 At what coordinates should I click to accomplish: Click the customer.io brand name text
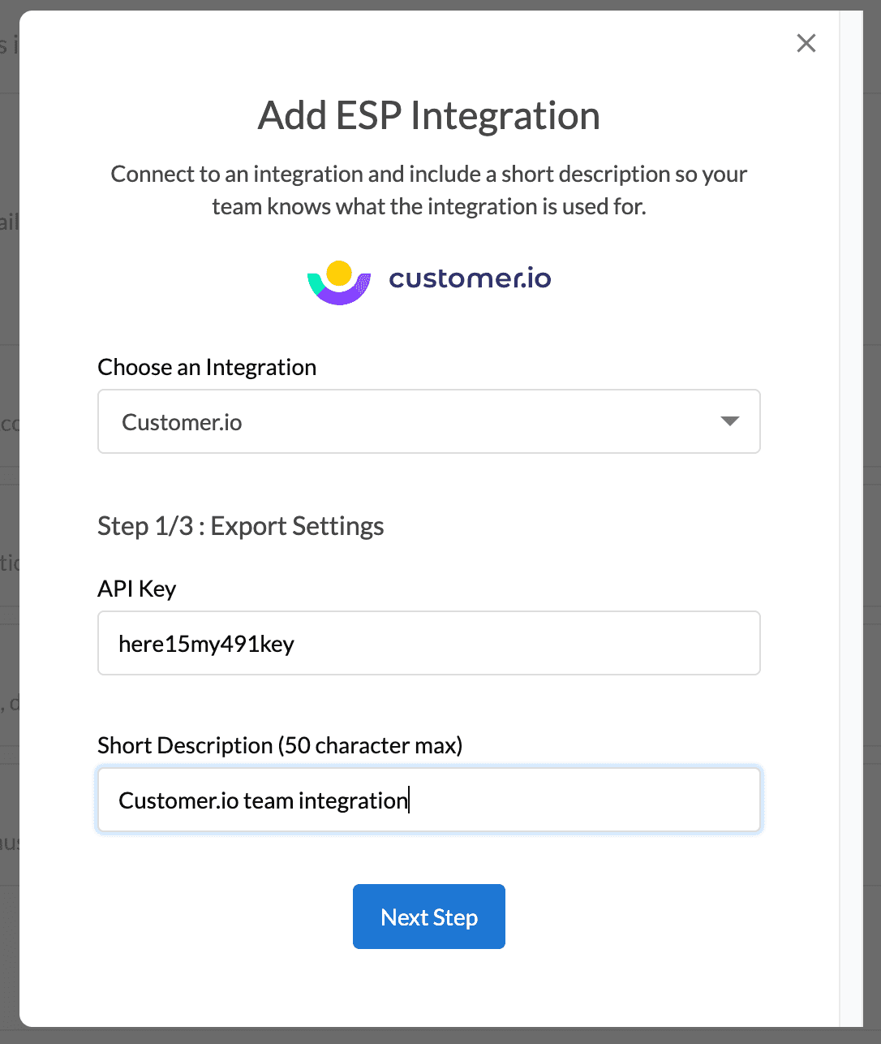(470, 279)
